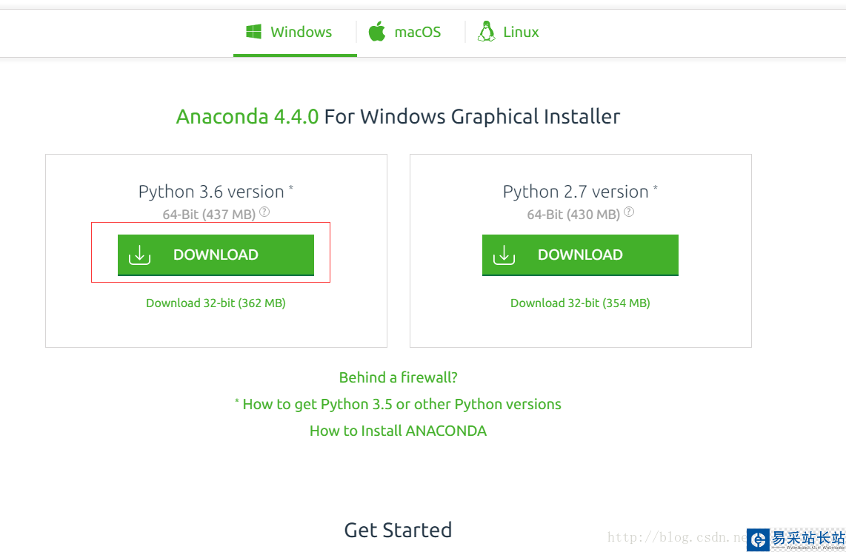846x552 pixels.
Task: Click the "Get Started" heading
Action: coord(398,530)
